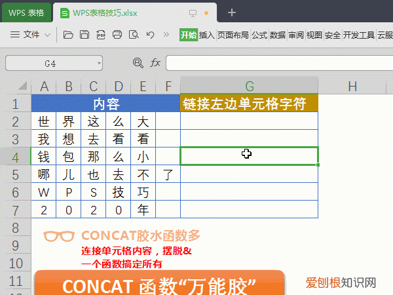Select row 7 header
393x295 pixels.
pyautogui.click(x=16, y=210)
